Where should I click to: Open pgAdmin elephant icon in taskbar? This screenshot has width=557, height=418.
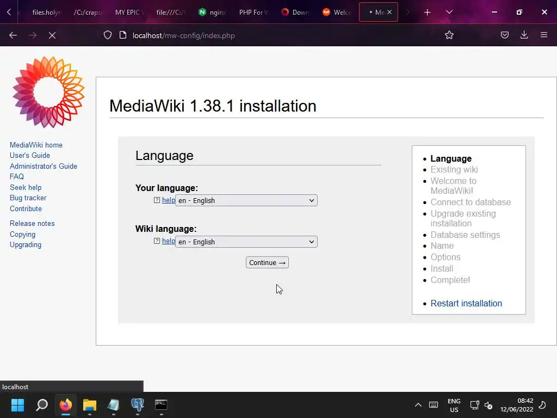point(137,405)
